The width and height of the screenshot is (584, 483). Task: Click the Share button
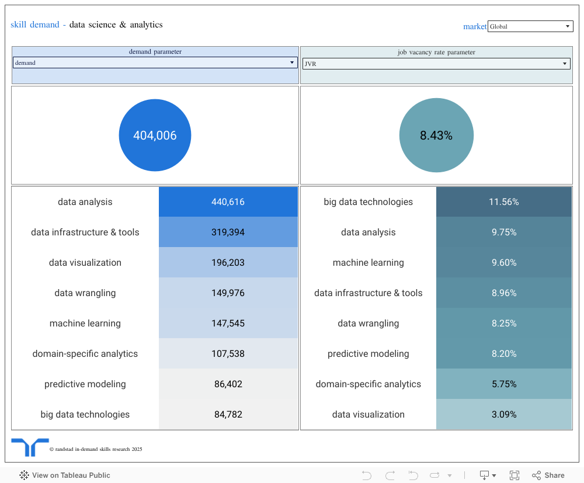point(548,475)
